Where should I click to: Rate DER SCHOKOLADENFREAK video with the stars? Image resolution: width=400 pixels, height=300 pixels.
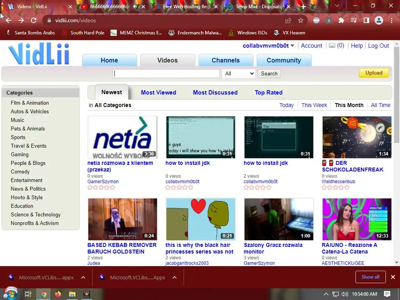(x=336, y=187)
